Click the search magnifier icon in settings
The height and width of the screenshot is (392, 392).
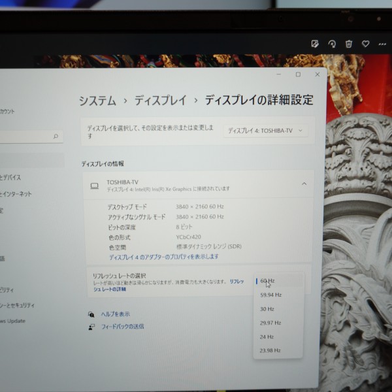pos(56,137)
